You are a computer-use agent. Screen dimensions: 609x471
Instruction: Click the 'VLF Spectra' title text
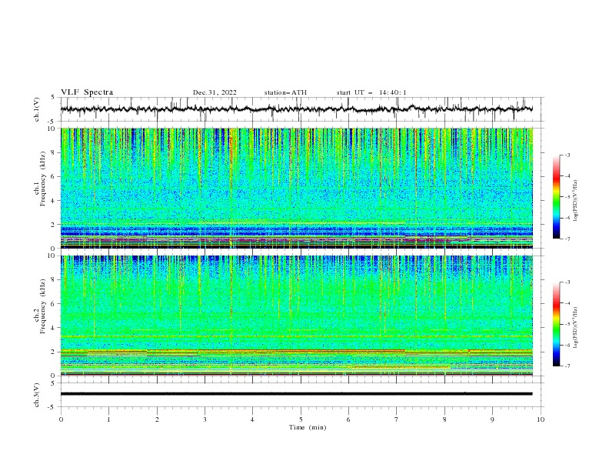click(87, 92)
